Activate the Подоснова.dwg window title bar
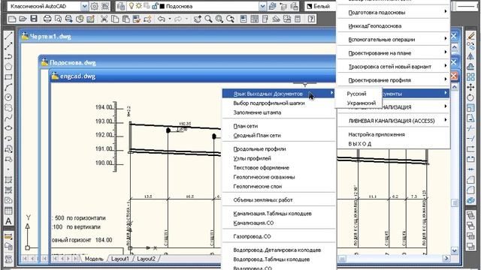Screen dimensions: 481x270 point(188,62)
